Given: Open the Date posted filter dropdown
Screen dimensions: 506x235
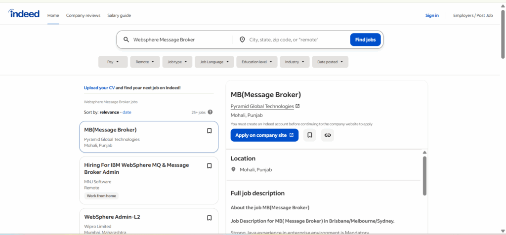Looking at the screenshot, I should (x=330, y=62).
